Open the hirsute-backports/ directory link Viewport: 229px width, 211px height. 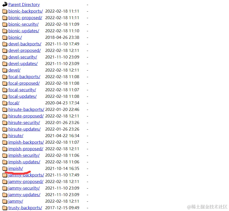click(x=26, y=109)
